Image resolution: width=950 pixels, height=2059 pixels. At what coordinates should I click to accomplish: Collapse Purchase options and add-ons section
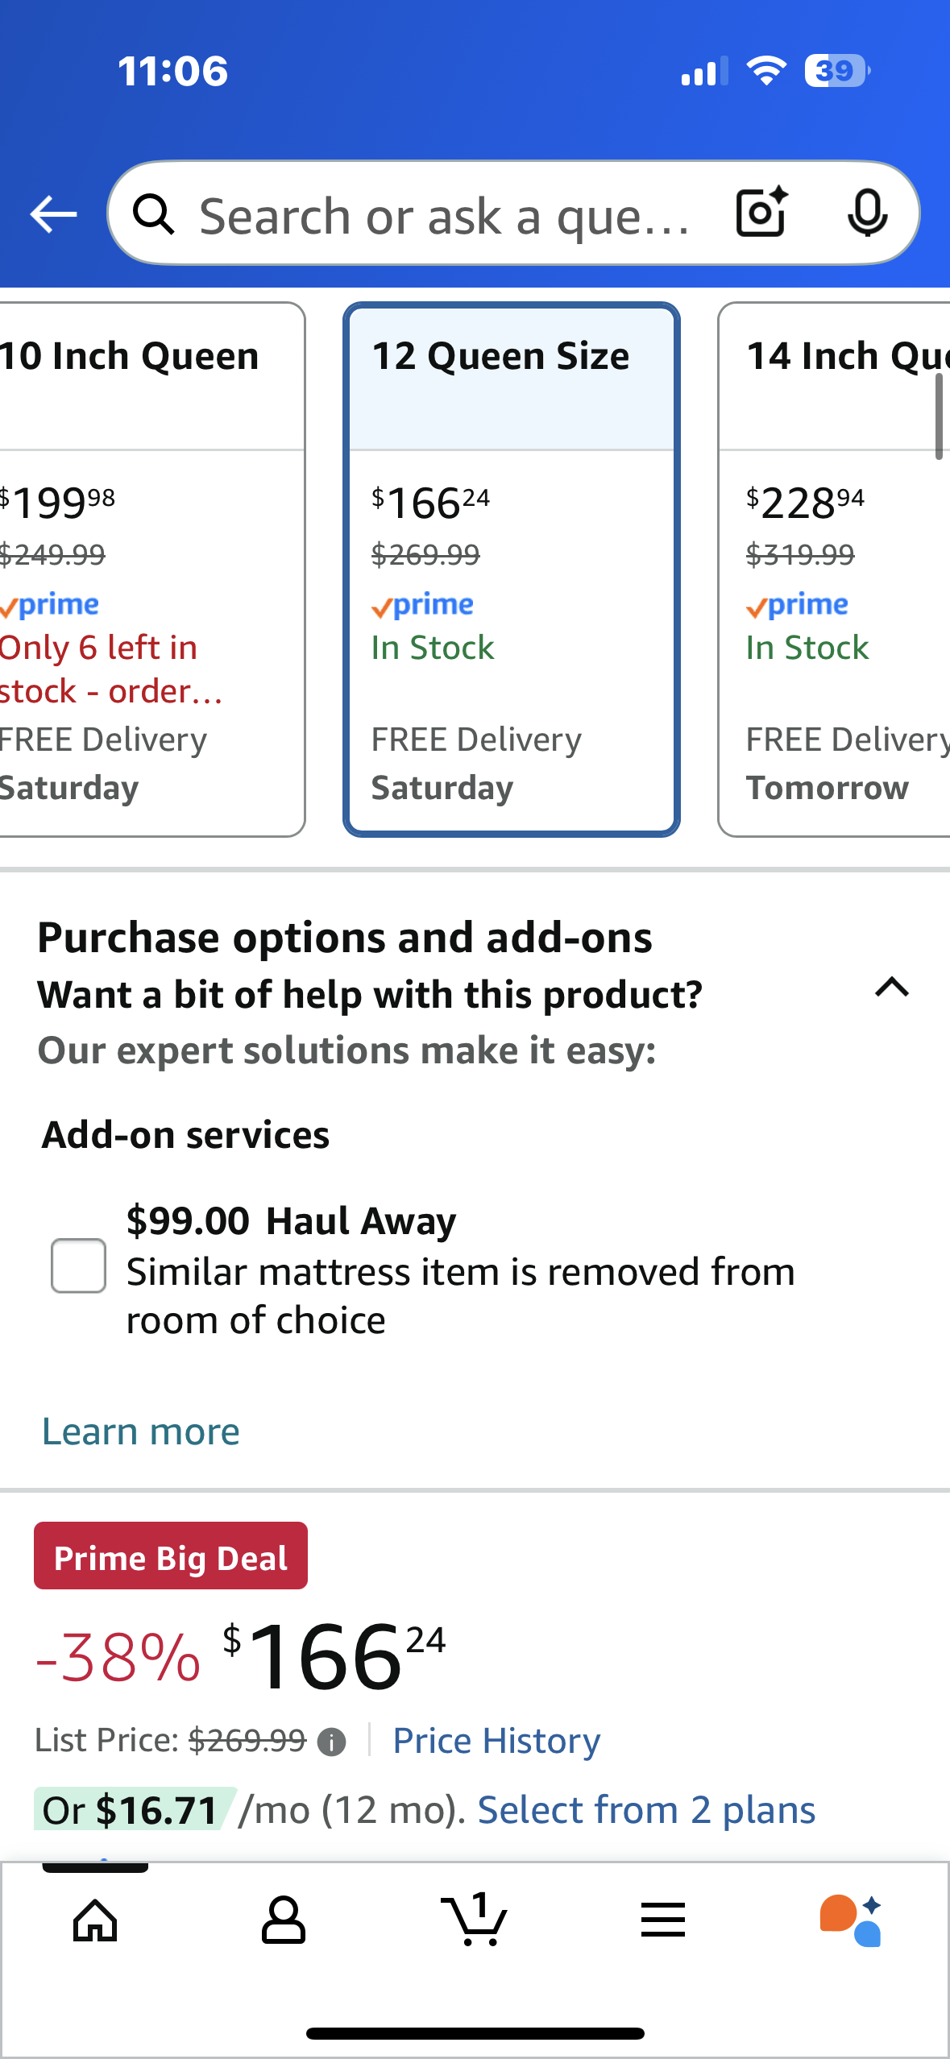[891, 988]
